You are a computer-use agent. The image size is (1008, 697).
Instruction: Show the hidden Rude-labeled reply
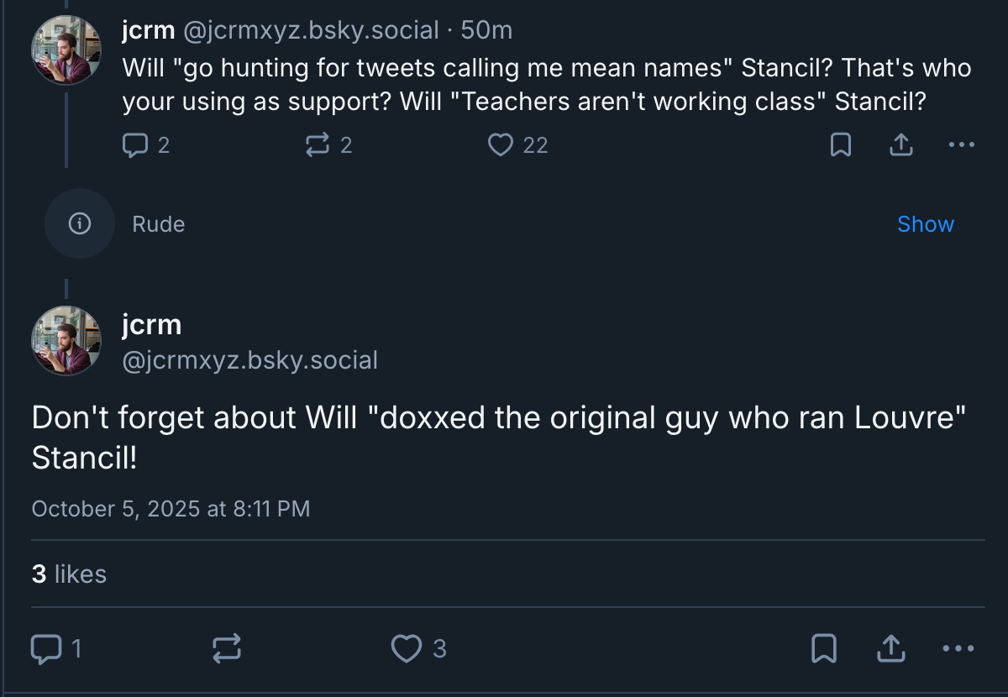point(925,224)
